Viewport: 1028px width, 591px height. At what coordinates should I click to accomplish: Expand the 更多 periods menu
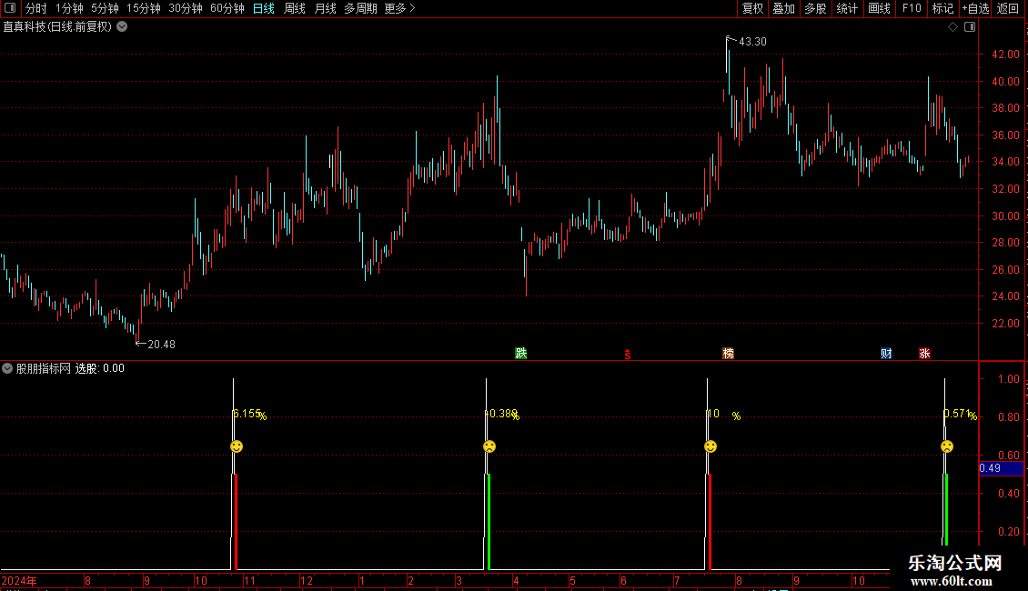(399, 8)
